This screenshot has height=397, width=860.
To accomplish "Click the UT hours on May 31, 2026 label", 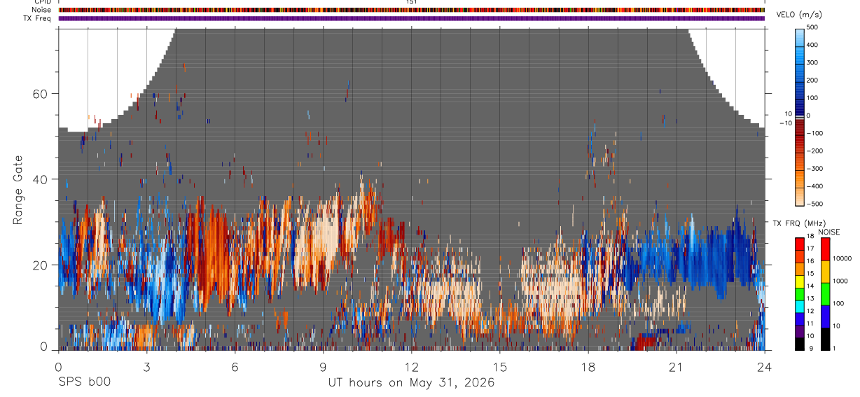I will coord(411,382).
